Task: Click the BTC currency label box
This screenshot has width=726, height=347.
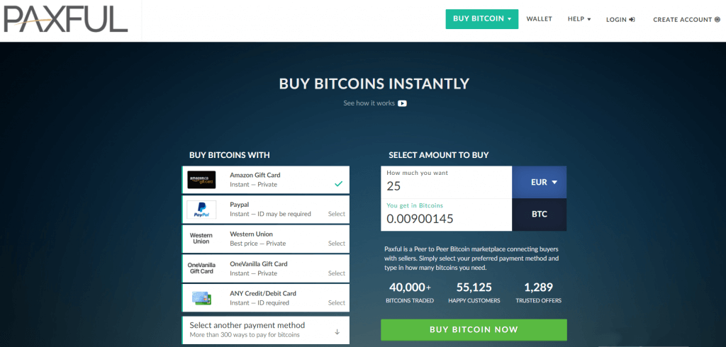Action: point(540,215)
